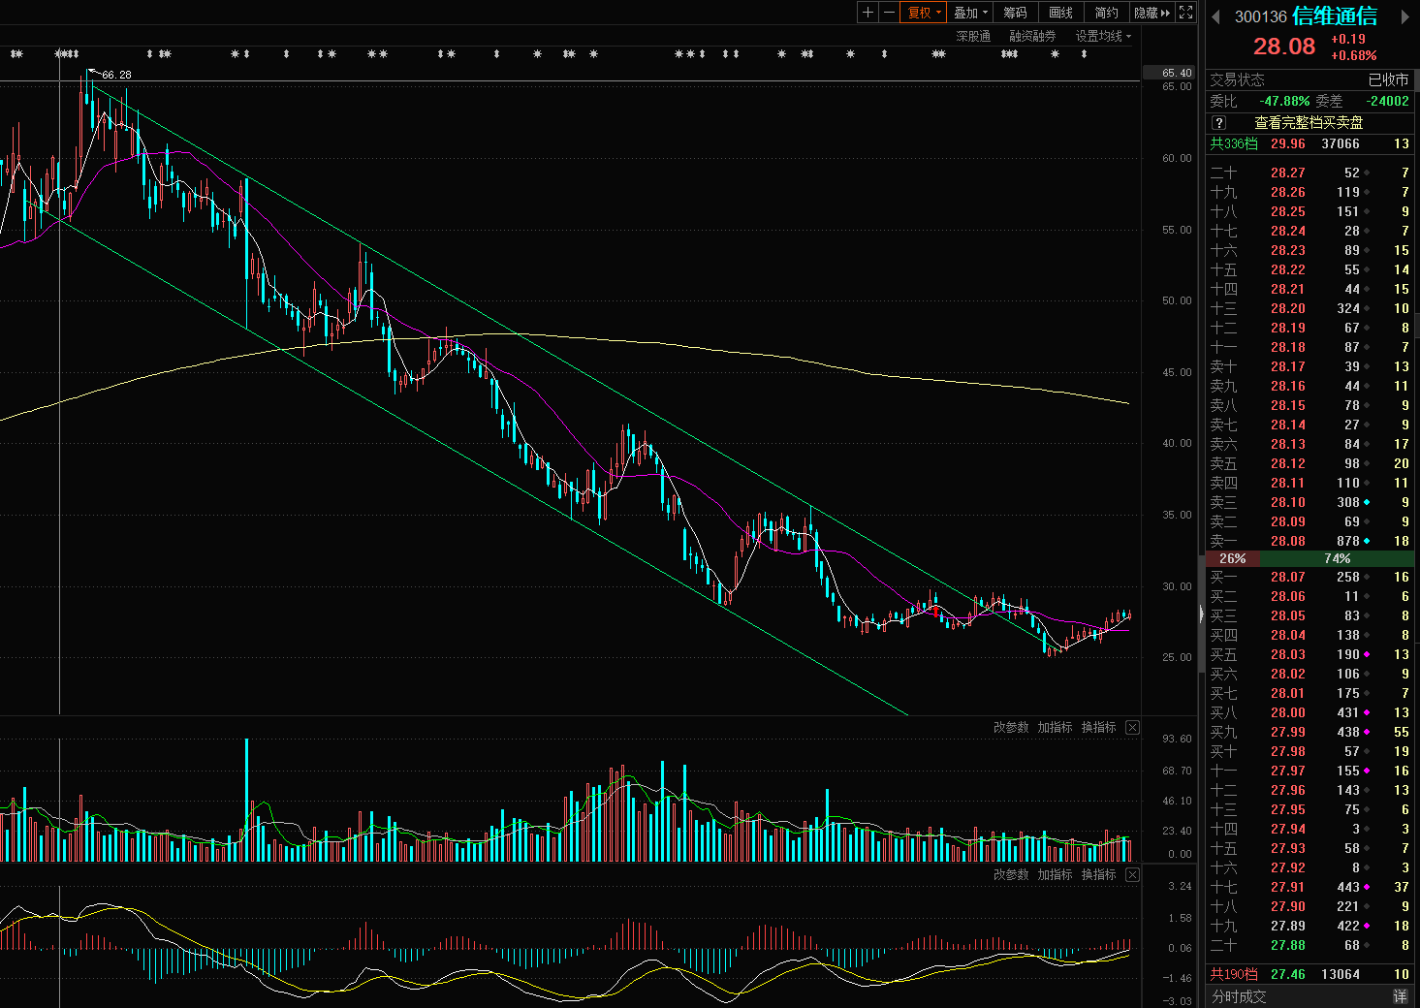The width and height of the screenshot is (1420, 1008).
Task: Click the 共336档 summary row
Action: (1310, 143)
